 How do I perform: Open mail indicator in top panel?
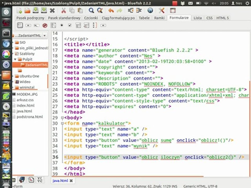[x=190, y=3]
